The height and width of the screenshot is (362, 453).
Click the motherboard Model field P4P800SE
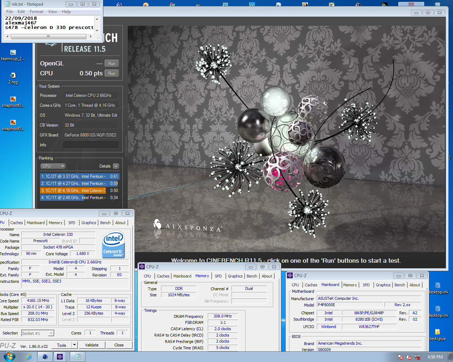(350, 305)
